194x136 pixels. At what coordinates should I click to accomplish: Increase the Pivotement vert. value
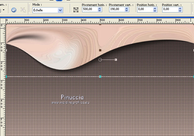pos(126,8)
